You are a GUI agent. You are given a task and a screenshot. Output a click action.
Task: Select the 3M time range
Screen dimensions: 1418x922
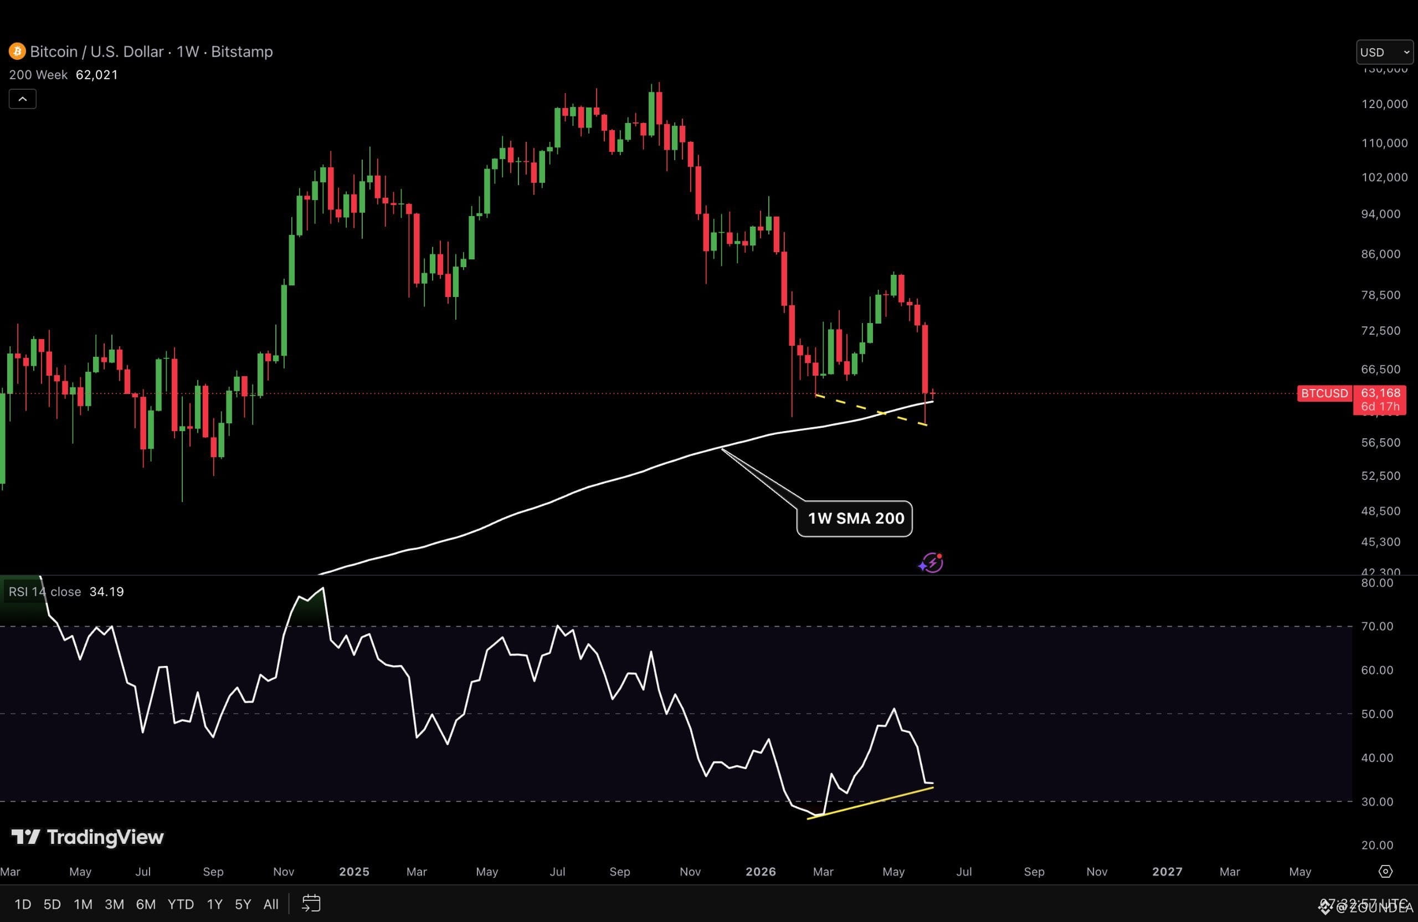(115, 904)
